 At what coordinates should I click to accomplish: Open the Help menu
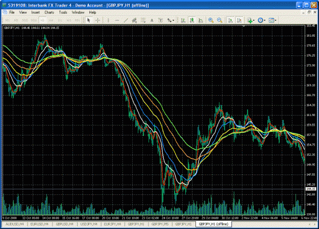point(92,13)
